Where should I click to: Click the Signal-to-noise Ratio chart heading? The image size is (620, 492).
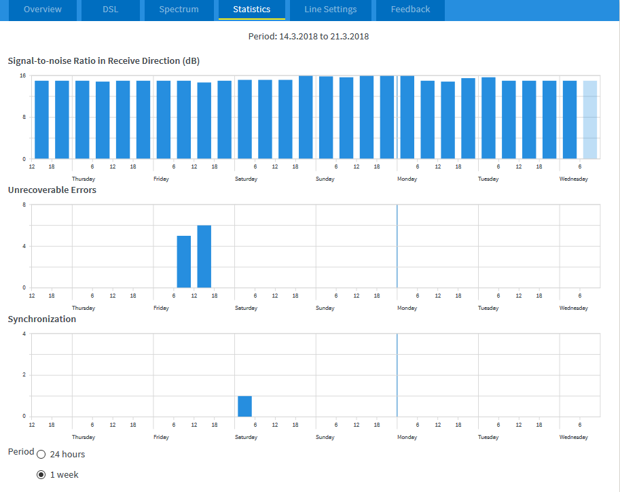(x=103, y=61)
